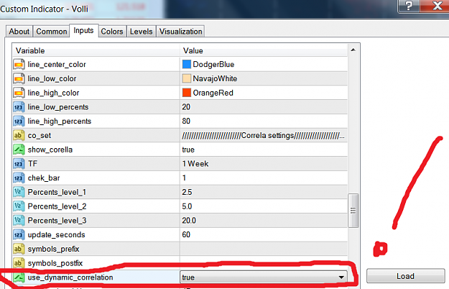
Task: Select the Percents_level_2 value 5.0
Action: [187, 206]
